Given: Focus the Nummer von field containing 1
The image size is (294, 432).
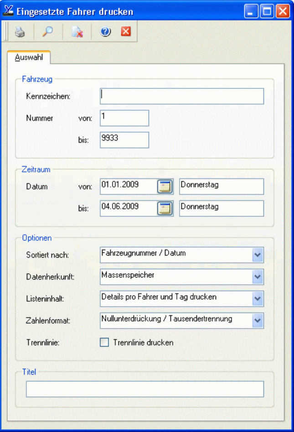Looking at the screenshot, I should pos(124,118).
